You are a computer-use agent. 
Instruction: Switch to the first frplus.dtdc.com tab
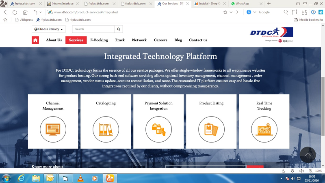[26, 4]
